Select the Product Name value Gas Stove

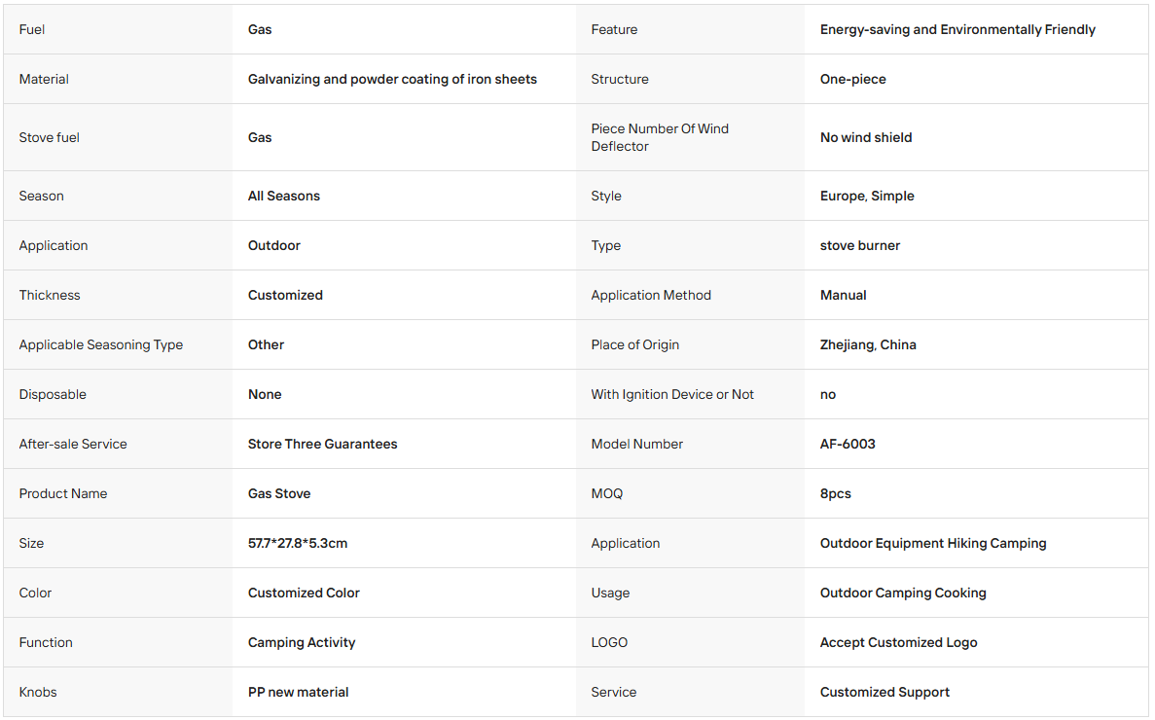tap(279, 494)
